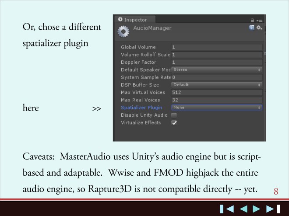Image resolution: width=289 pixels, height=216 pixels.
Task: Click the large AudioManager gear icon
Action: click(x=123, y=32)
